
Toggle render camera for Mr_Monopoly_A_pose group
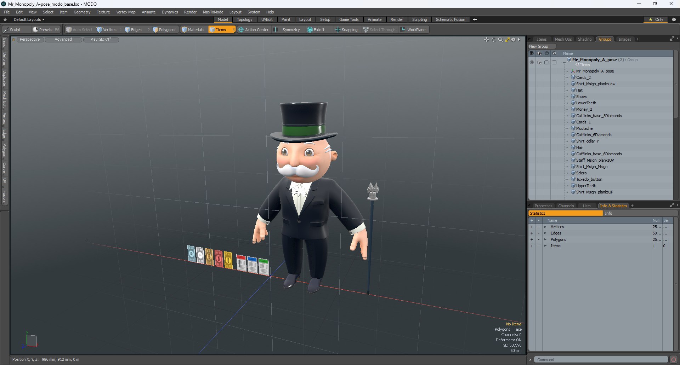[x=539, y=62]
